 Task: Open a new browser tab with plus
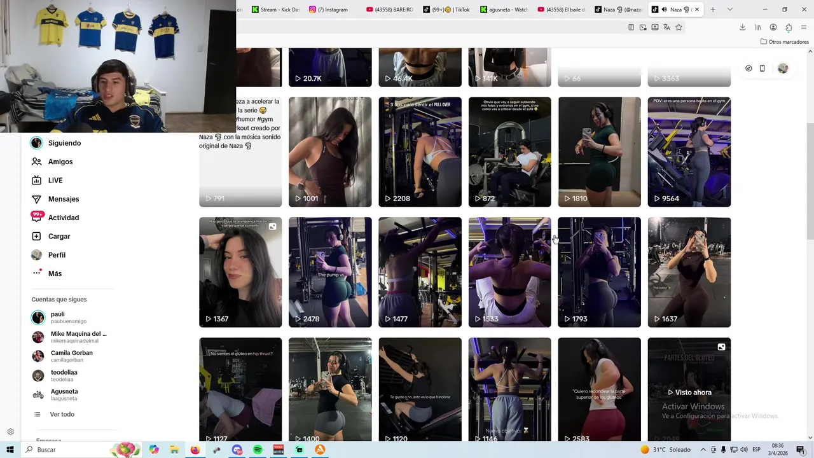[713, 10]
